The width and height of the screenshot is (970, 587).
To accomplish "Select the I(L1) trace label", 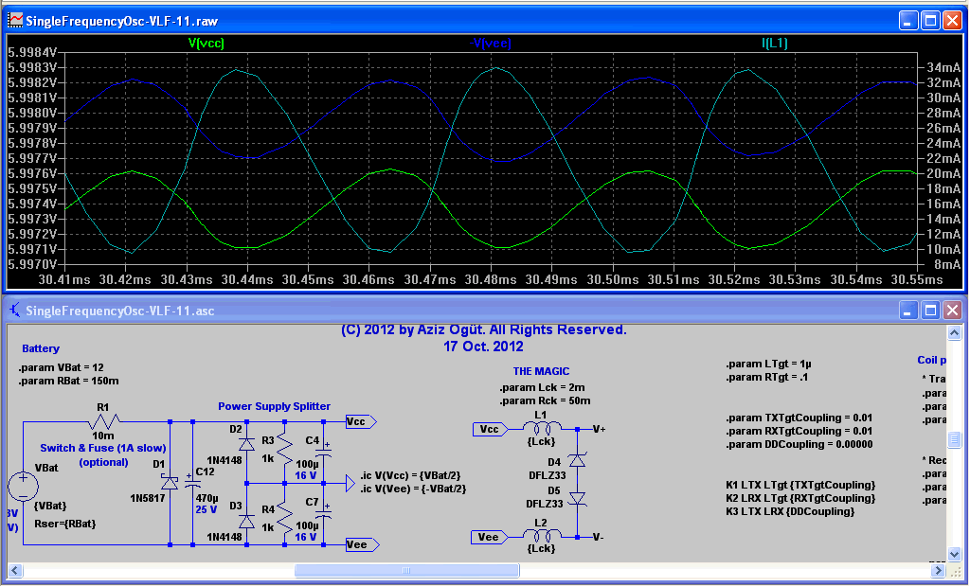I will coord(774,43).
